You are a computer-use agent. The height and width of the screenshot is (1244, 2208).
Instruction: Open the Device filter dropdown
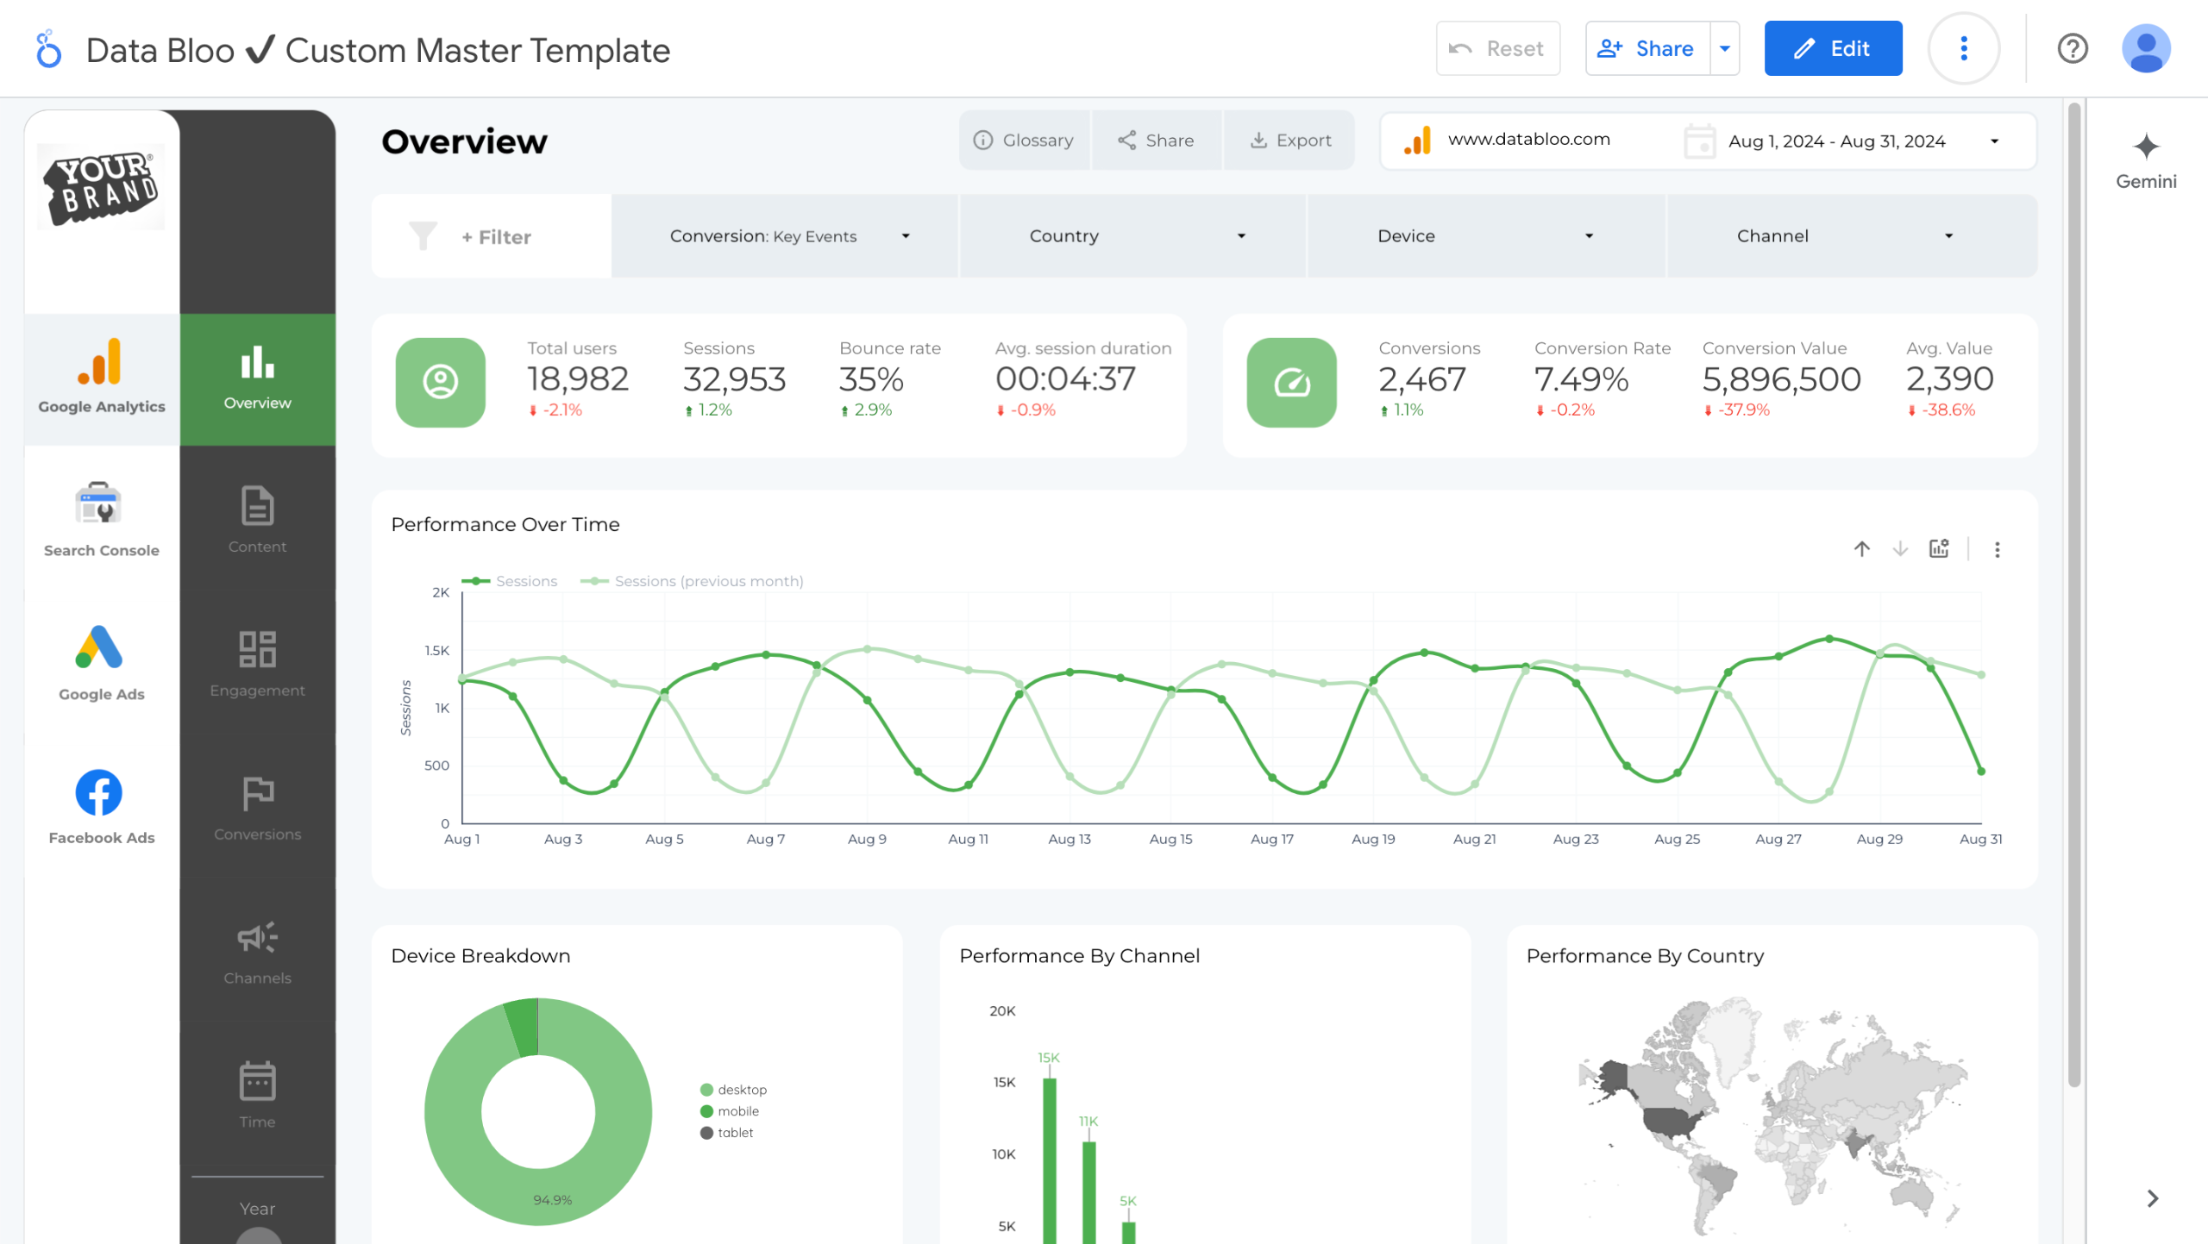coord(1485,236)
